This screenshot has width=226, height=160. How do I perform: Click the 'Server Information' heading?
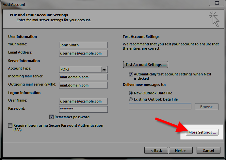coord(24,61)
